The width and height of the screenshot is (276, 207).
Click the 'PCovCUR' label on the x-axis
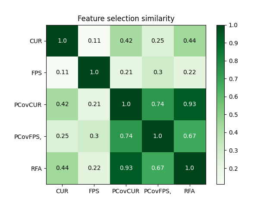pos(126,191)
